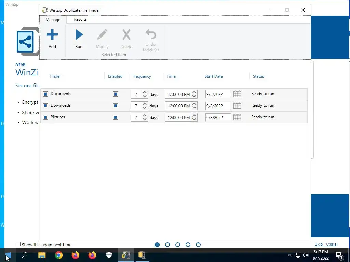The height and width of the screenshot is (262, 350).
Task: Sort by Start Date column header
Action: click(x=214, y=76)
